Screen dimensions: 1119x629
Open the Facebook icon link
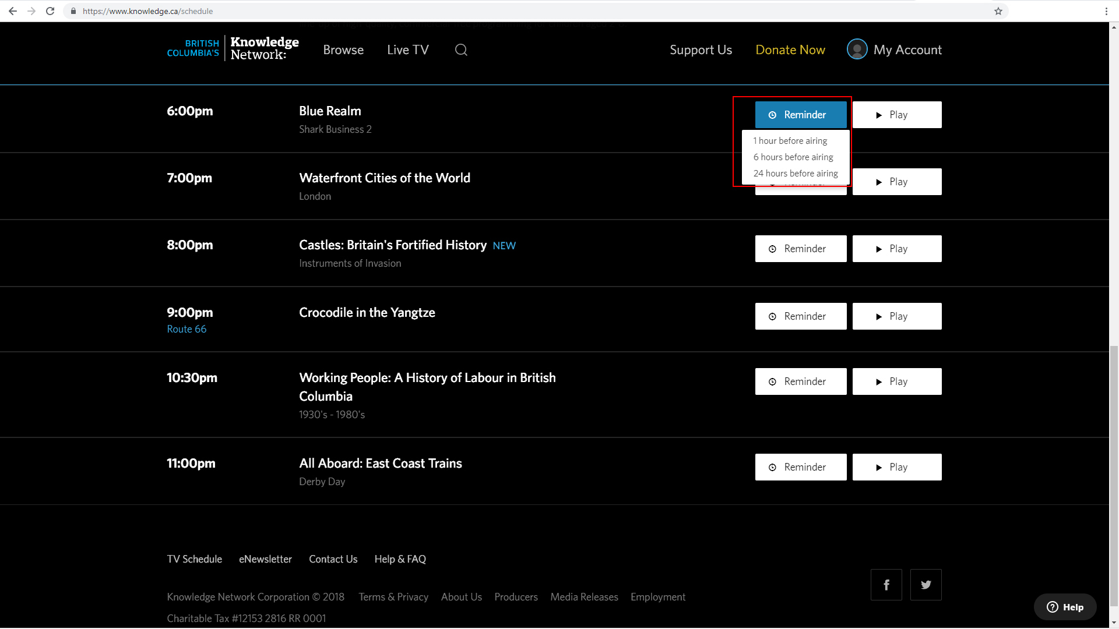886,585
